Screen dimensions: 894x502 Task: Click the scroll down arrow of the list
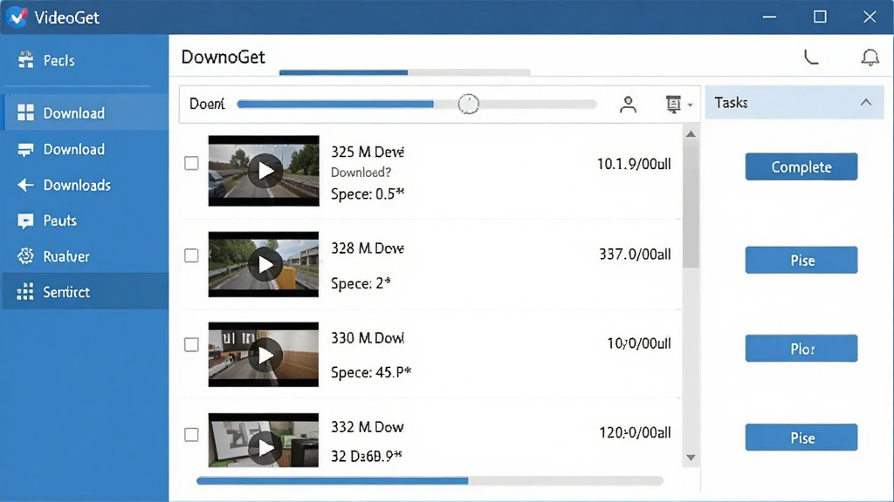tap(691, 458)
